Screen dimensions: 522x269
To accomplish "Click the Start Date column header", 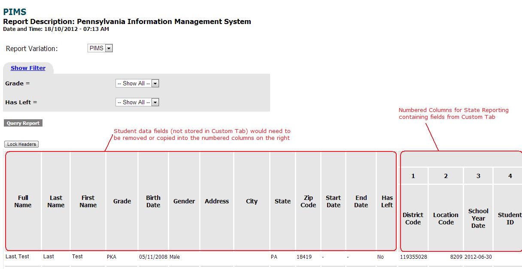I will pos(333,201).
